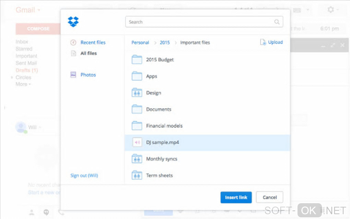Viewport: 350px width, 219px height.
Task: Open Gmail Drafts (1) folder
Action: click(x=27, y=70)
